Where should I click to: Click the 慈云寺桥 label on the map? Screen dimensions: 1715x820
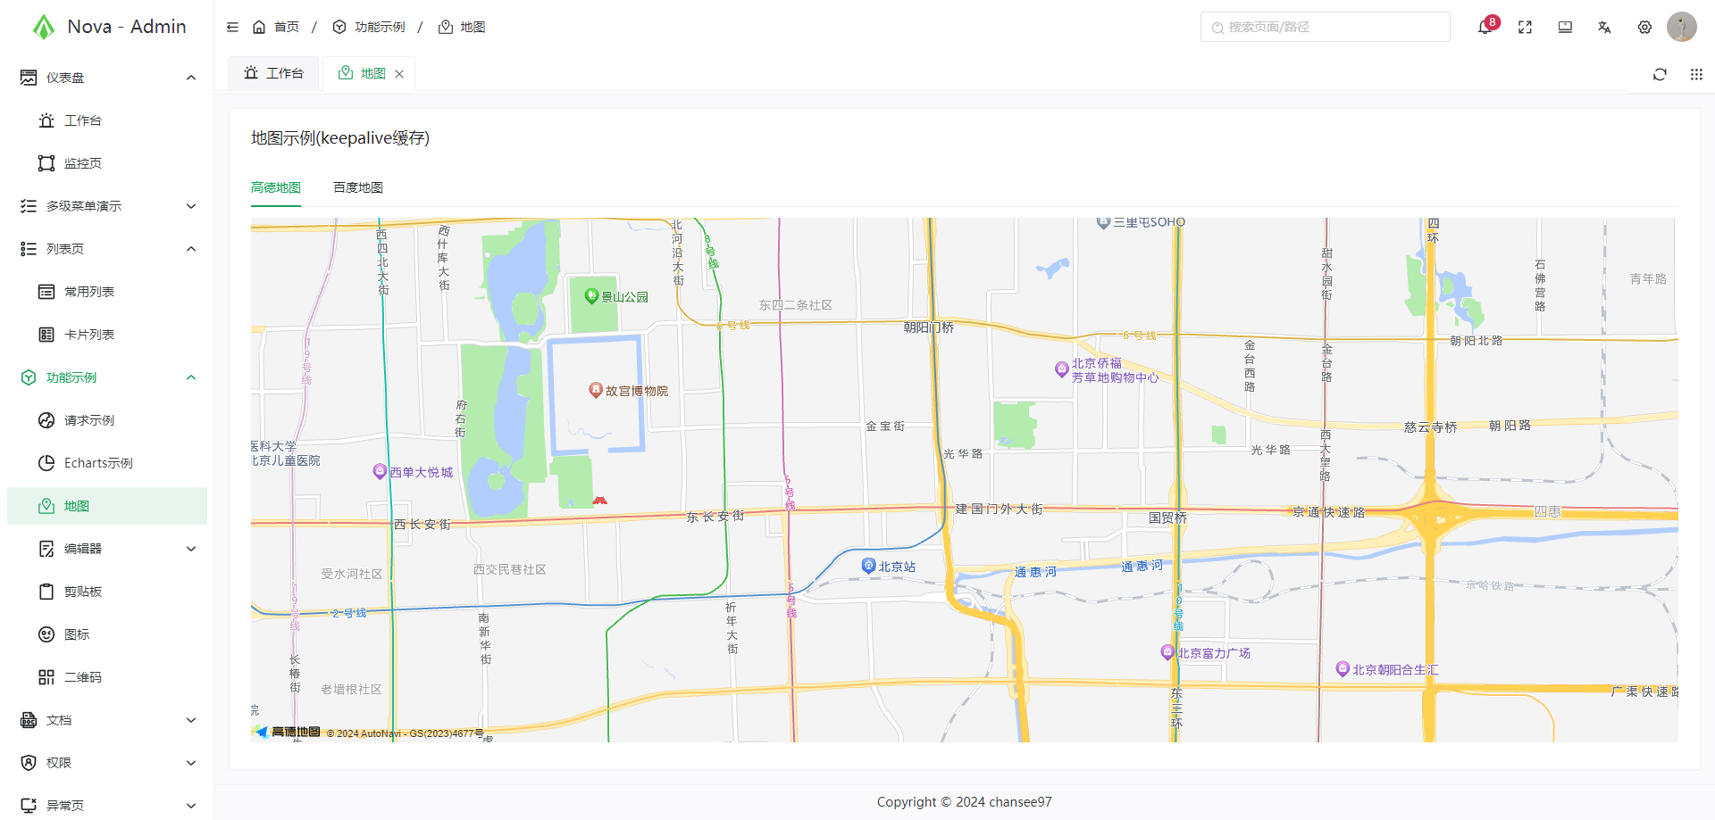pos(1430,427)
